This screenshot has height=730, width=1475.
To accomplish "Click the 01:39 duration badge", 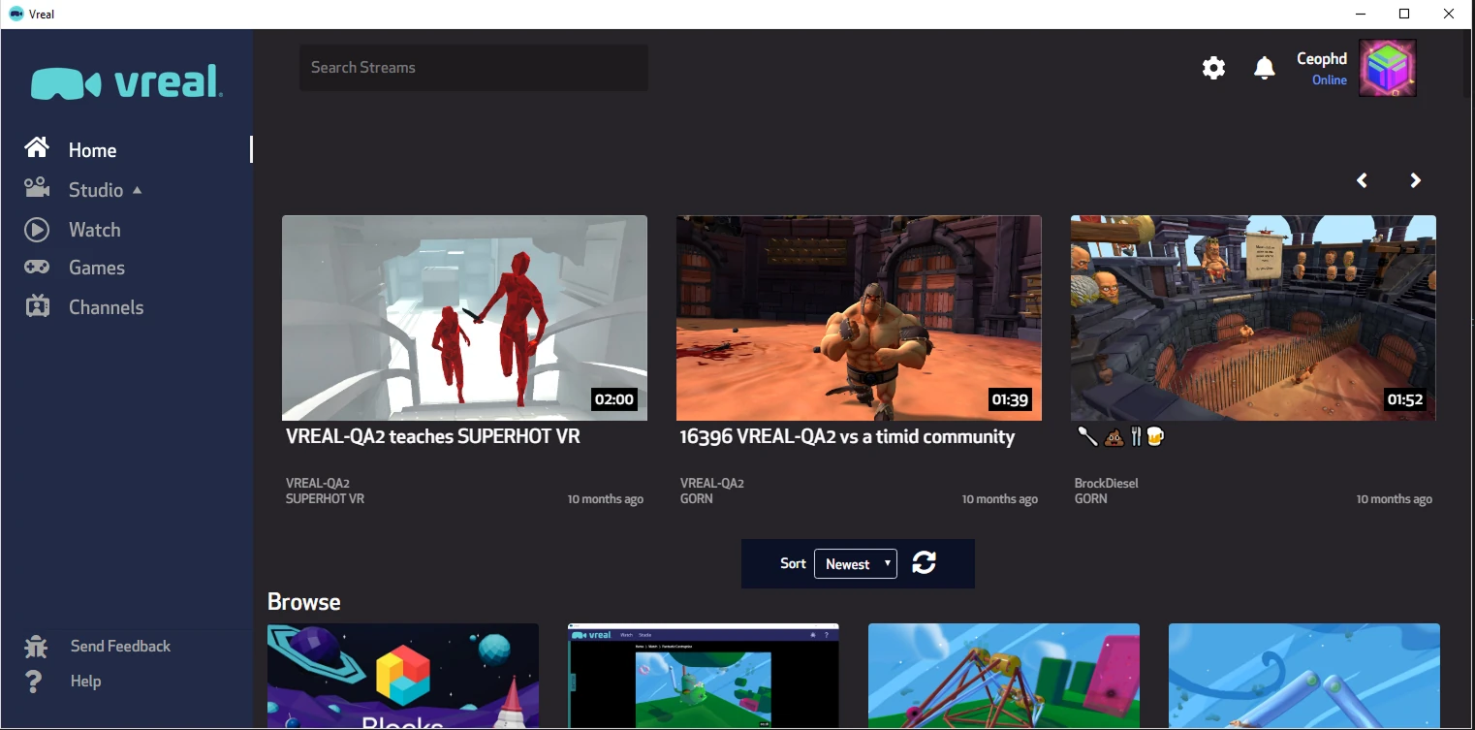I will (1009, 399).
